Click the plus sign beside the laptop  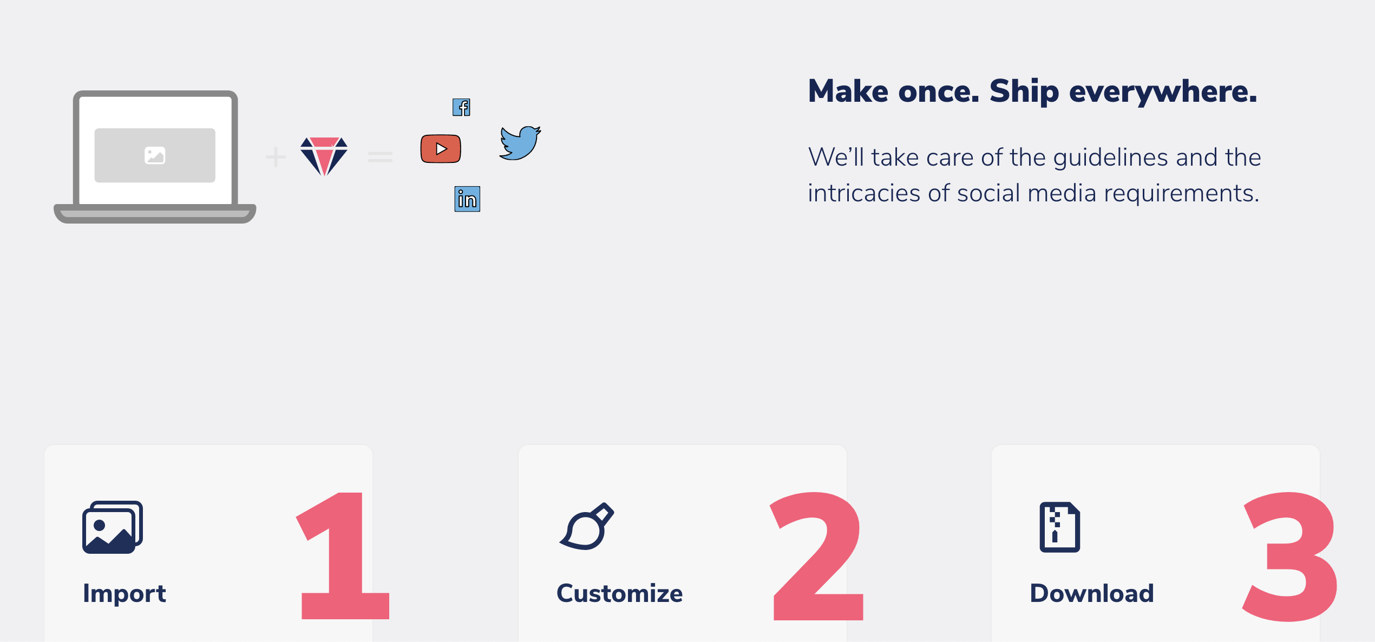[x=276, y=157]
